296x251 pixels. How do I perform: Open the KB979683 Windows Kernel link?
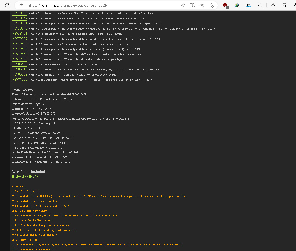click(x=20, y=59)
